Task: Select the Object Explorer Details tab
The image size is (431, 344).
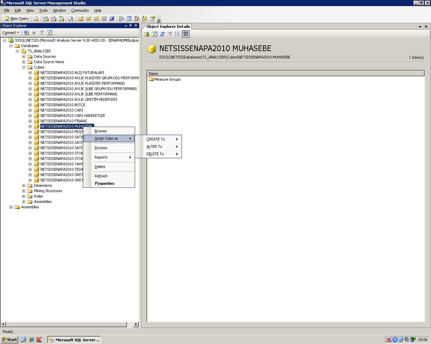Action: (x=168, y=27)
